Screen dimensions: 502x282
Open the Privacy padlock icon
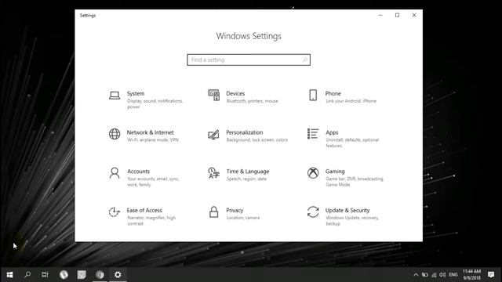click(x=213, y=212)
